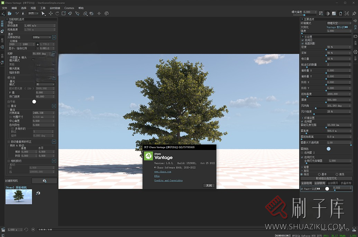The width and height of the screenshot is (358, 237).
Task: Toggle the auto exposure icon beside exposure offset
Action: point(321,13)
